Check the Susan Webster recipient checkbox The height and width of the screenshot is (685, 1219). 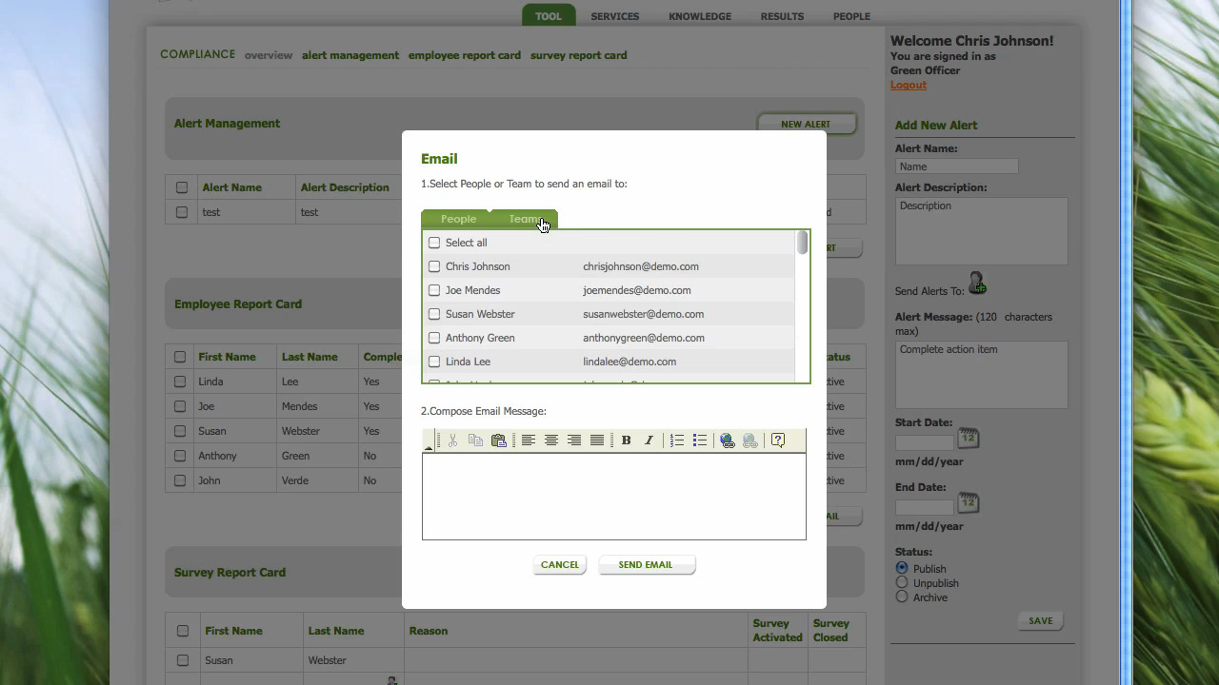coord(434,314)
